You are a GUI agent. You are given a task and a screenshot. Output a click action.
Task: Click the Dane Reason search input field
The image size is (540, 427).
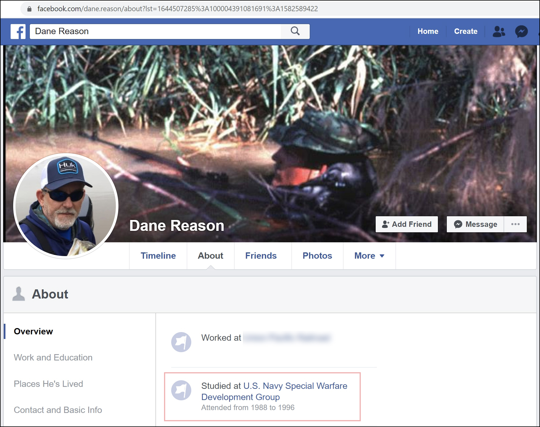(x=155, y=31)
